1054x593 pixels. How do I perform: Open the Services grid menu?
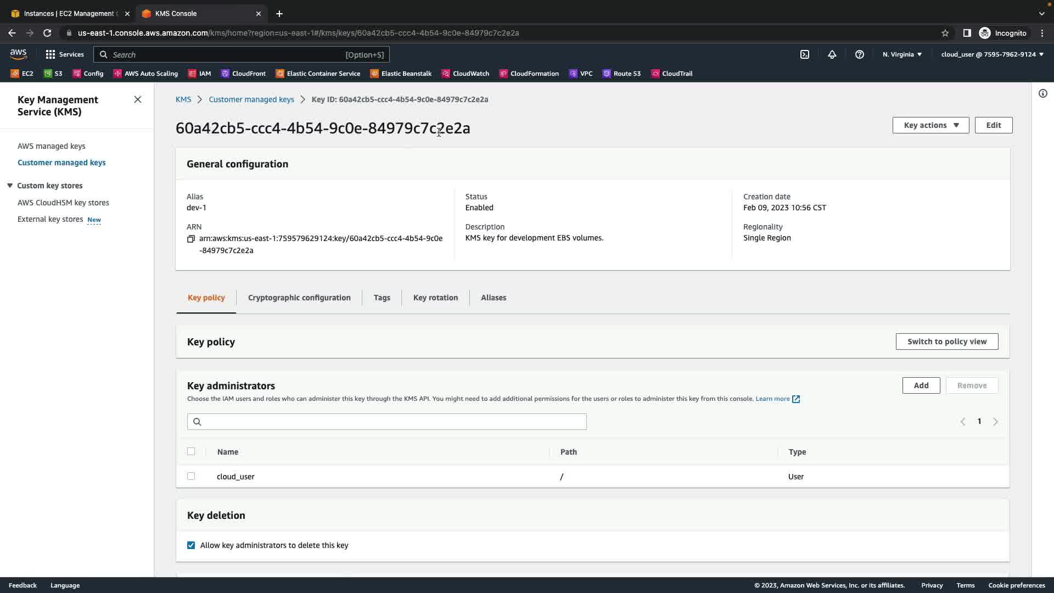click(x=64, y=54)
